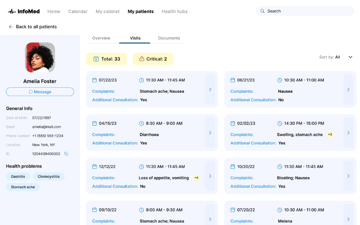The image size is (360, 225).
Task: Click the Loss of appetite, vomiting text
Action: click(x=164, y=178)
